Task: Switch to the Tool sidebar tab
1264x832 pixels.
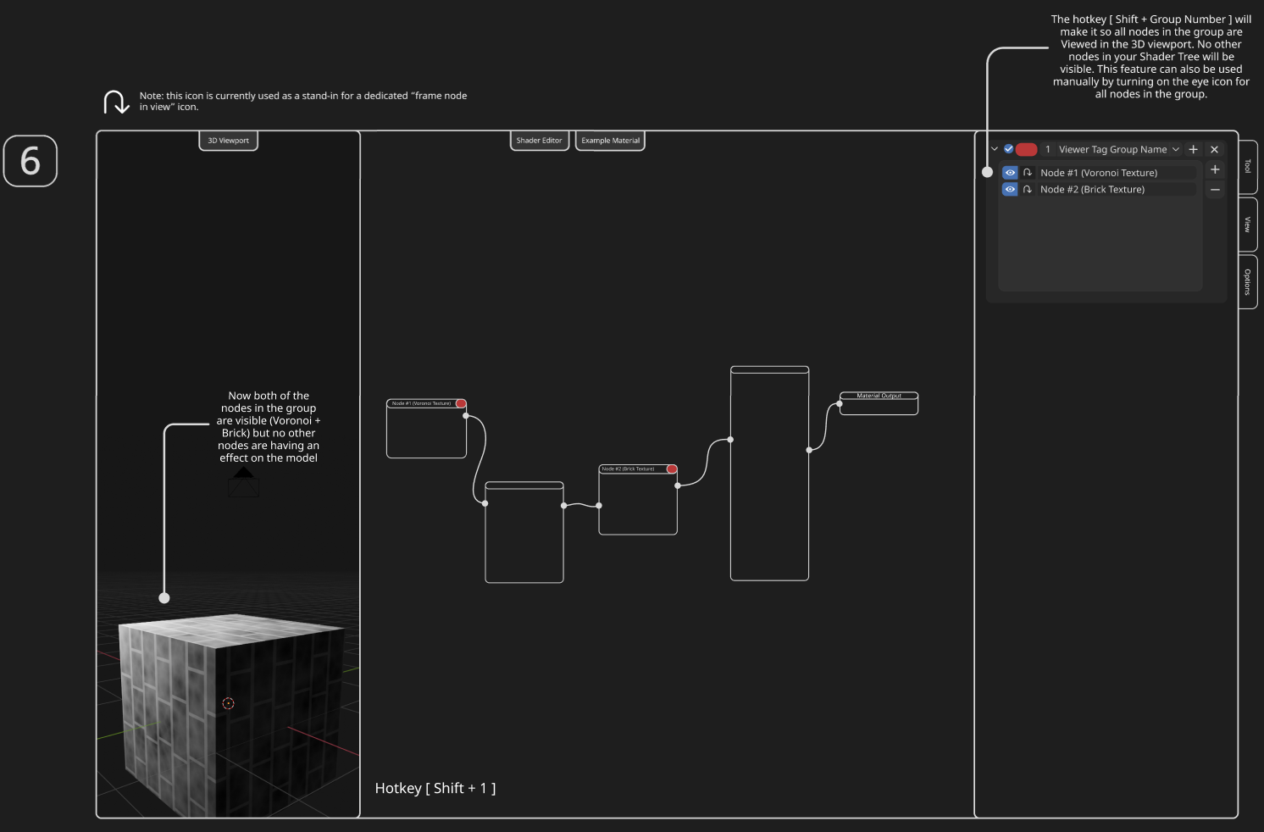Action: coord(1247,167)
